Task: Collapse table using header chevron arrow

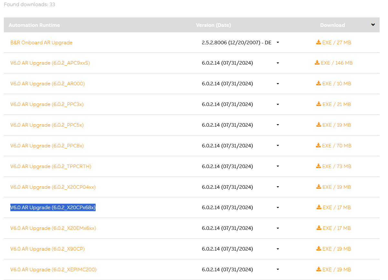Action: 373,25
